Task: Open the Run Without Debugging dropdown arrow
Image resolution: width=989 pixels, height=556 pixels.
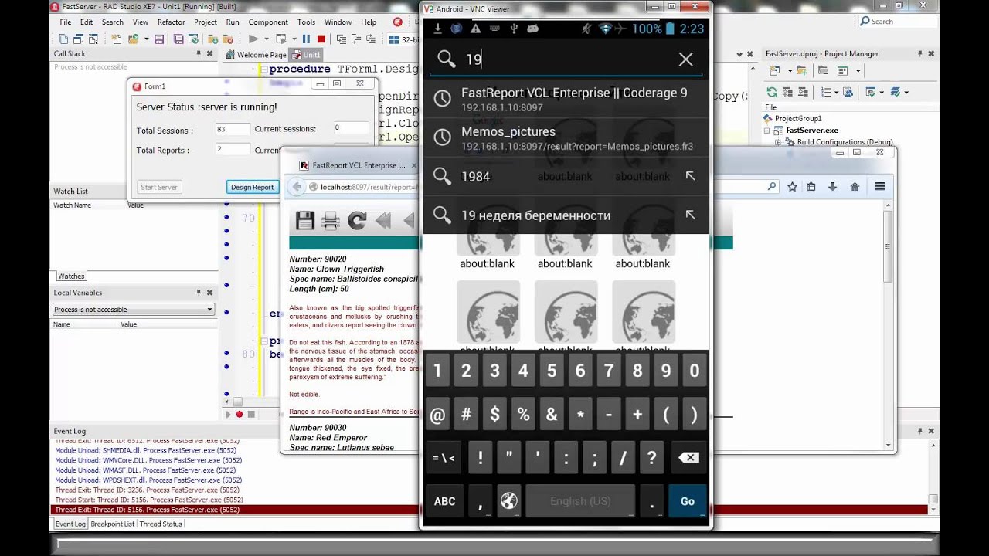Action: pyautogui.click(x=293, y=39)
